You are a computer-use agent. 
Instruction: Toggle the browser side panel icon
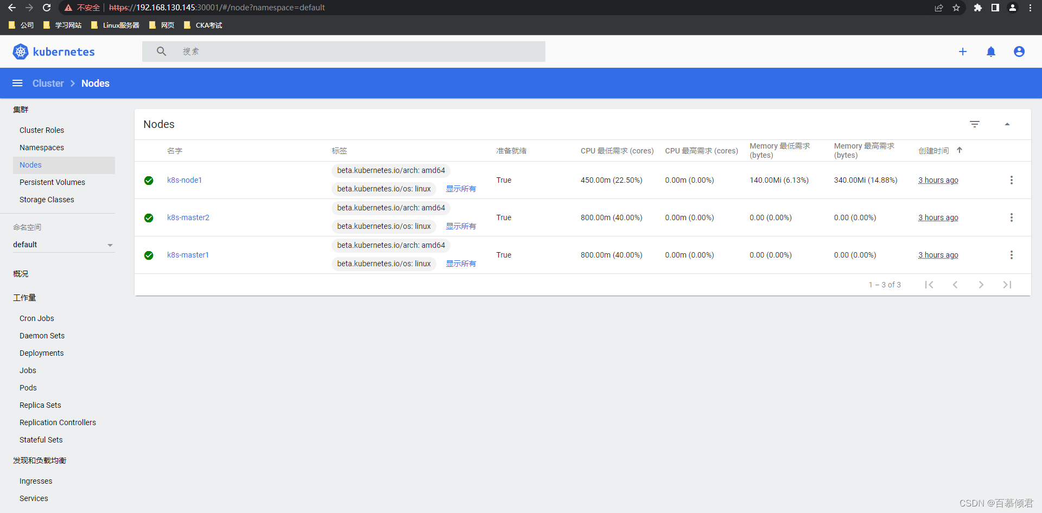[x=995, y=8]
